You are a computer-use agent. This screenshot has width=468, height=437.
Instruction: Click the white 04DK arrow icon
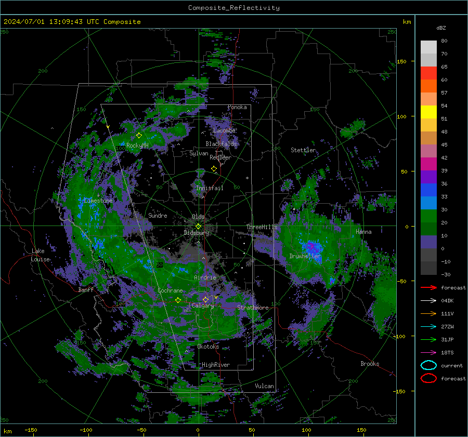pyautogui.click(x=428, y=300)
